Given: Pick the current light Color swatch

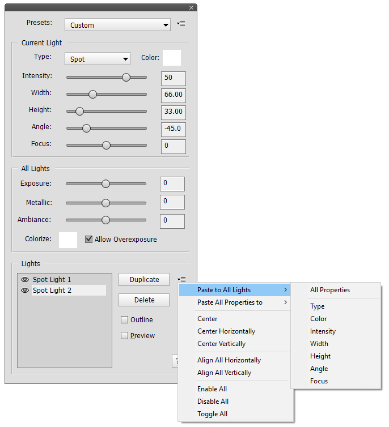Looking at the screenshot, I should point(172,58).
